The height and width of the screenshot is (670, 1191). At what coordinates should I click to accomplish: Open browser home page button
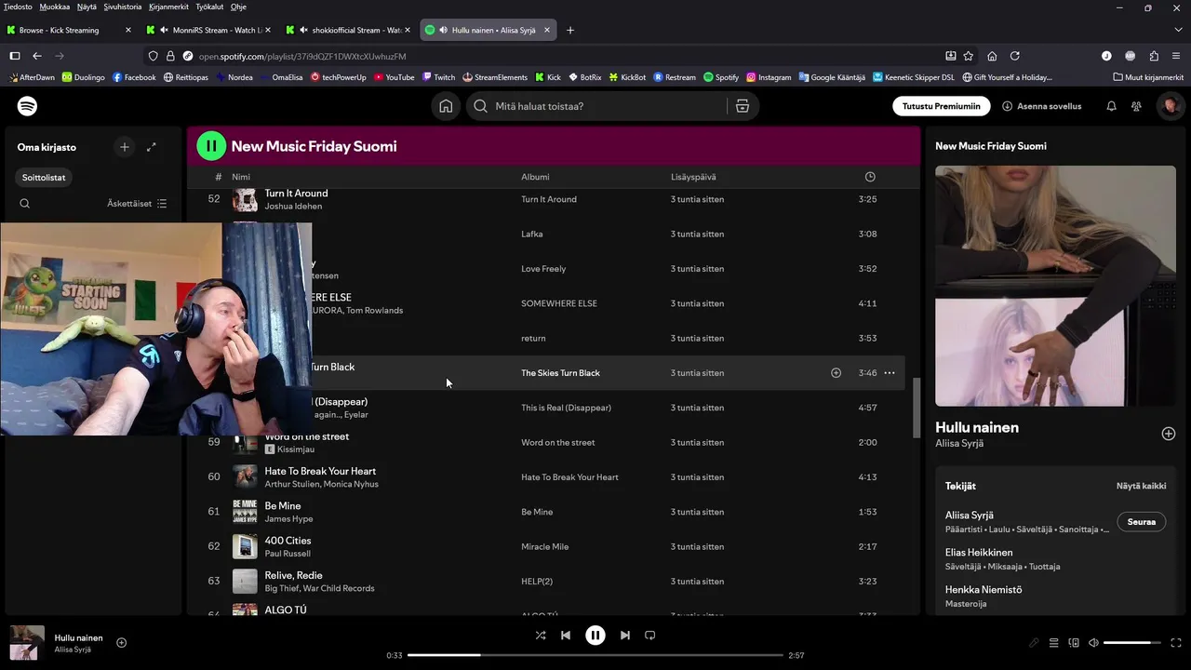(x=992, y=56)
